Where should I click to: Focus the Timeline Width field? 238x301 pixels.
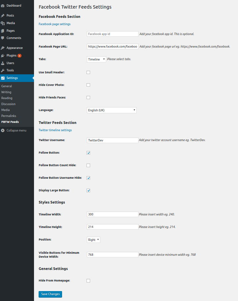pyautogui.click(x=113, y=214)
